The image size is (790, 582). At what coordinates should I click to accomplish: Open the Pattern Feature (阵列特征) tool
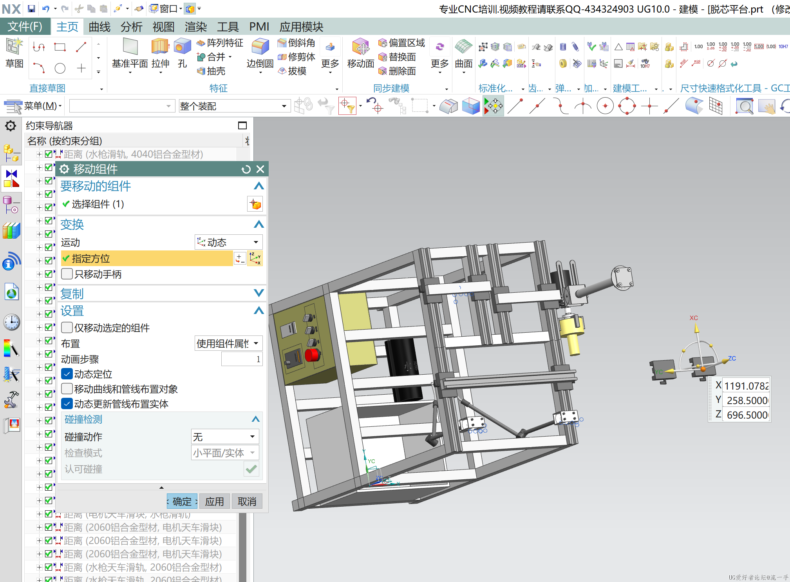coord(220,43)
